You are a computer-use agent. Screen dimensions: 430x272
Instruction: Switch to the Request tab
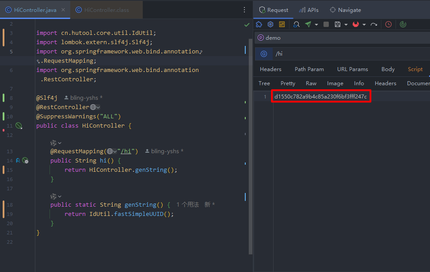coord(274,10)
